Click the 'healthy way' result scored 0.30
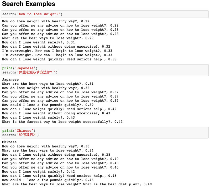Viewport: 210px width, 188px height. tap(45, 146)
